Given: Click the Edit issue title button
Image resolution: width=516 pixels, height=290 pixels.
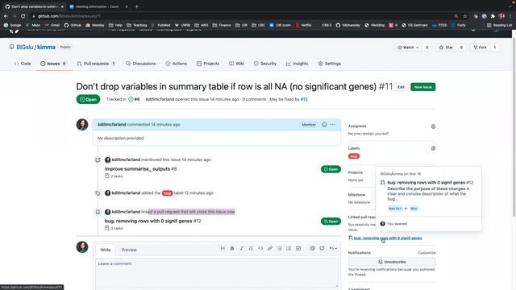Looking at the screenshot, I should pyautogui.click(x=401, y=87).
